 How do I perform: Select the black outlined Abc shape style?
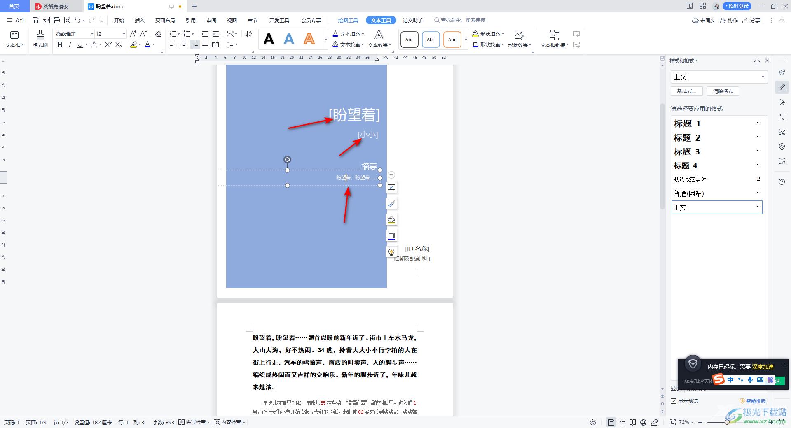pyautogui.click(x=409, y=40)
